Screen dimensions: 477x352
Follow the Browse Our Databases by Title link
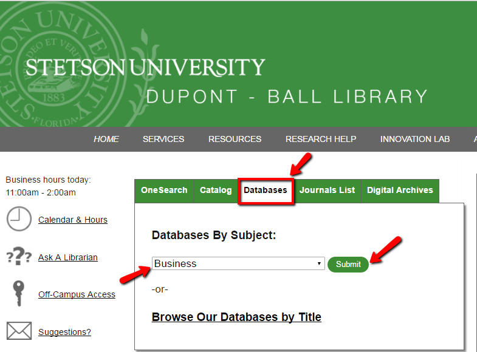point(236,317)
